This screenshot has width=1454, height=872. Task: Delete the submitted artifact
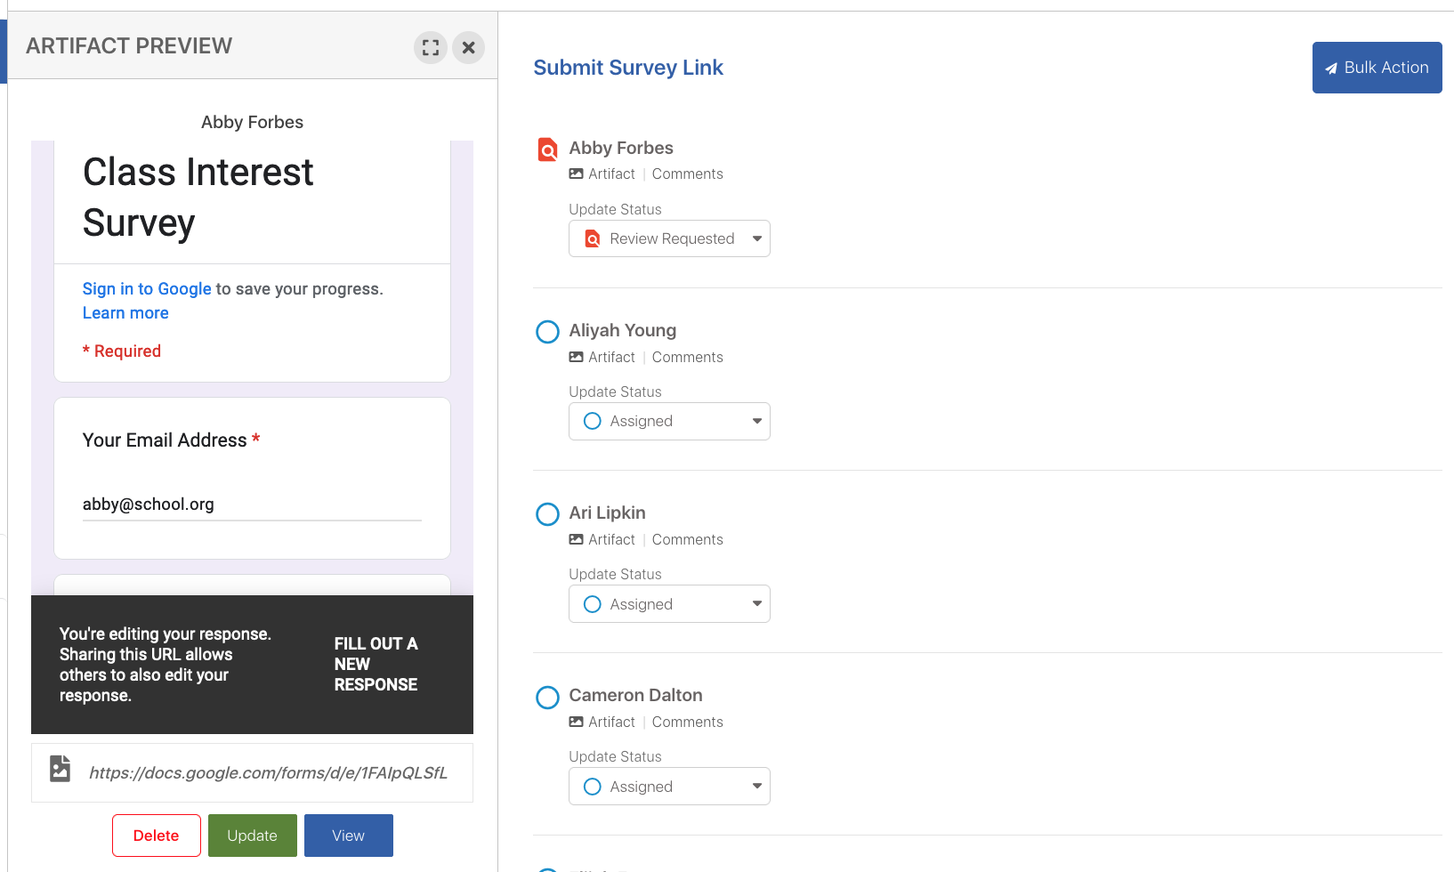tap(157, 836)
